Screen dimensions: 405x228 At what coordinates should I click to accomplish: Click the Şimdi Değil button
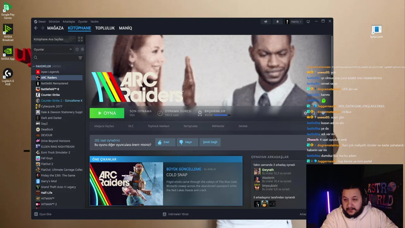(x=210, y=142)
